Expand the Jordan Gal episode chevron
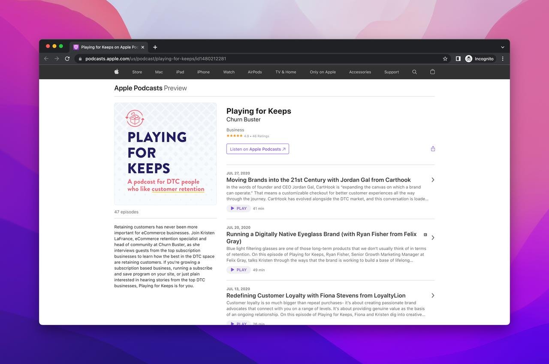The image size is (549, 364). point(433,180)
